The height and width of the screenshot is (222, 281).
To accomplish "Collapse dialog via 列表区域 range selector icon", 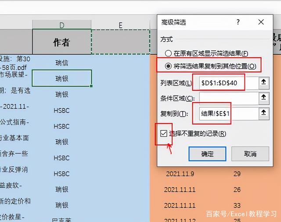I will pyautogui.click(x=264, y=83).
